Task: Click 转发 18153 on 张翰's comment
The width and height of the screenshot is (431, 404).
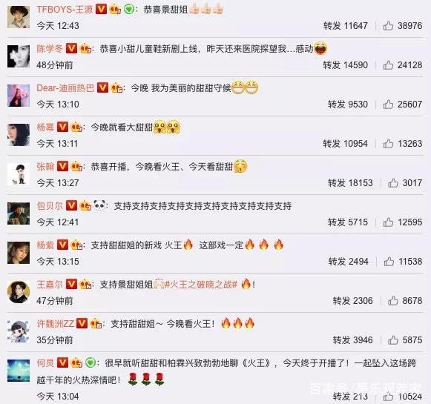Action: pyautogui.click(x=350, y=183)
